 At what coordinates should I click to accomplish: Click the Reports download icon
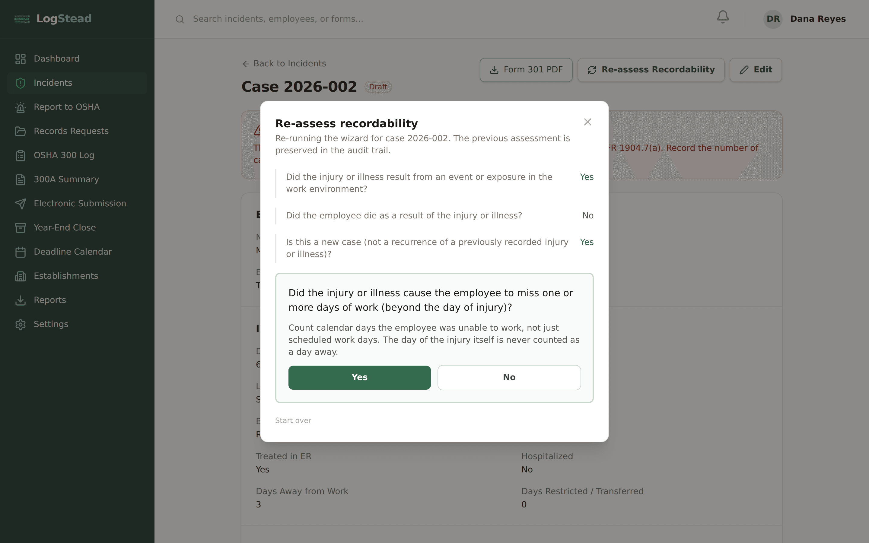click(x=21, y=300)
